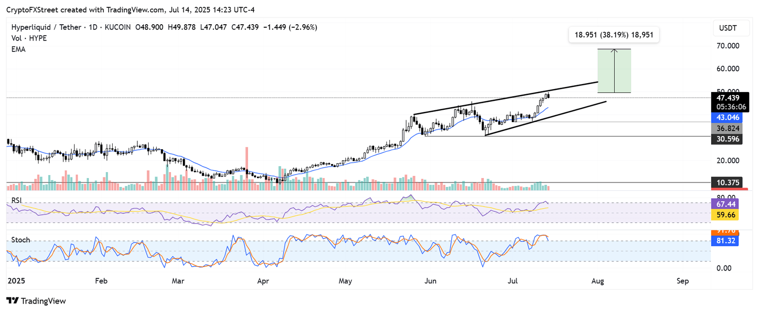This screenshot has height=312, width=759.
Task: Click the May marker on time axis
Action: [345, 281]
